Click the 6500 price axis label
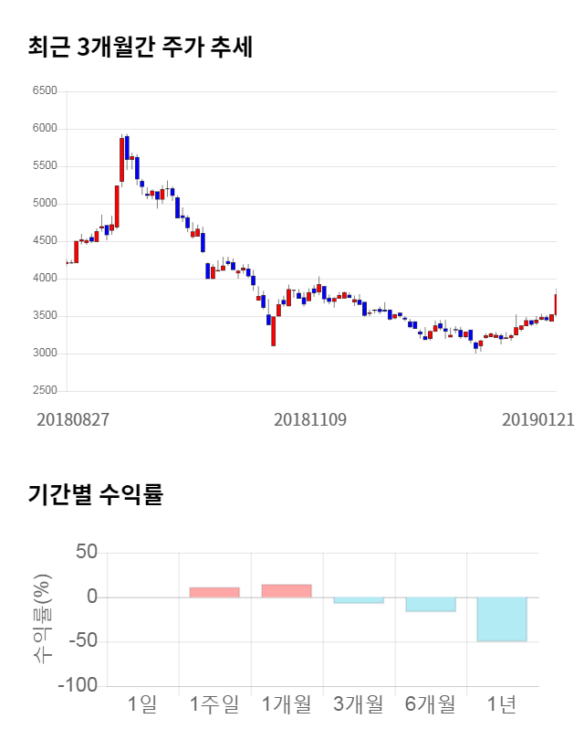Screen dimensions: 584x740 click(x=44, y=91)
